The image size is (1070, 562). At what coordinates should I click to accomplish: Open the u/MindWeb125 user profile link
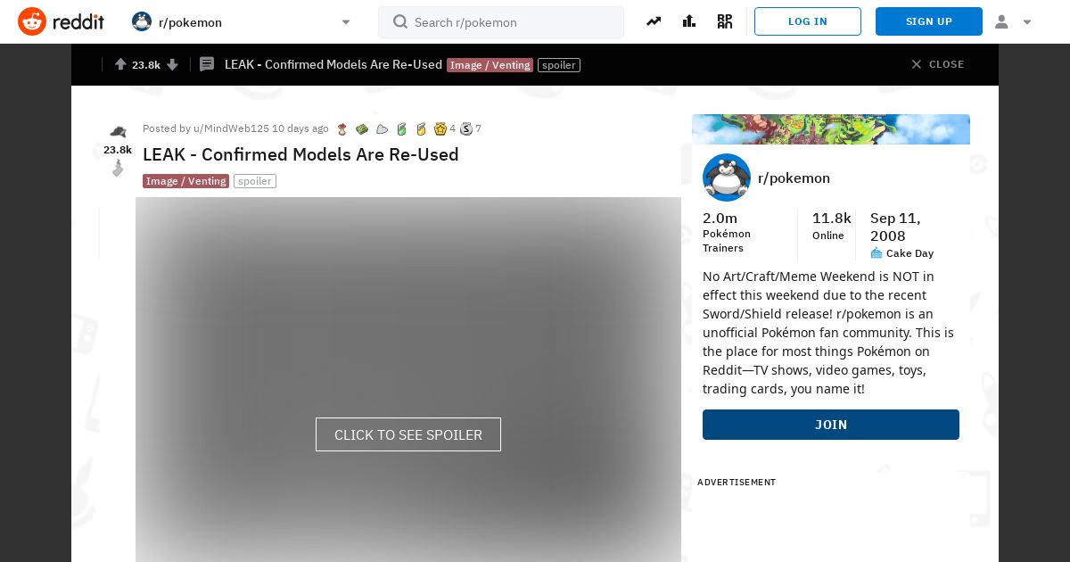point(231,128)
